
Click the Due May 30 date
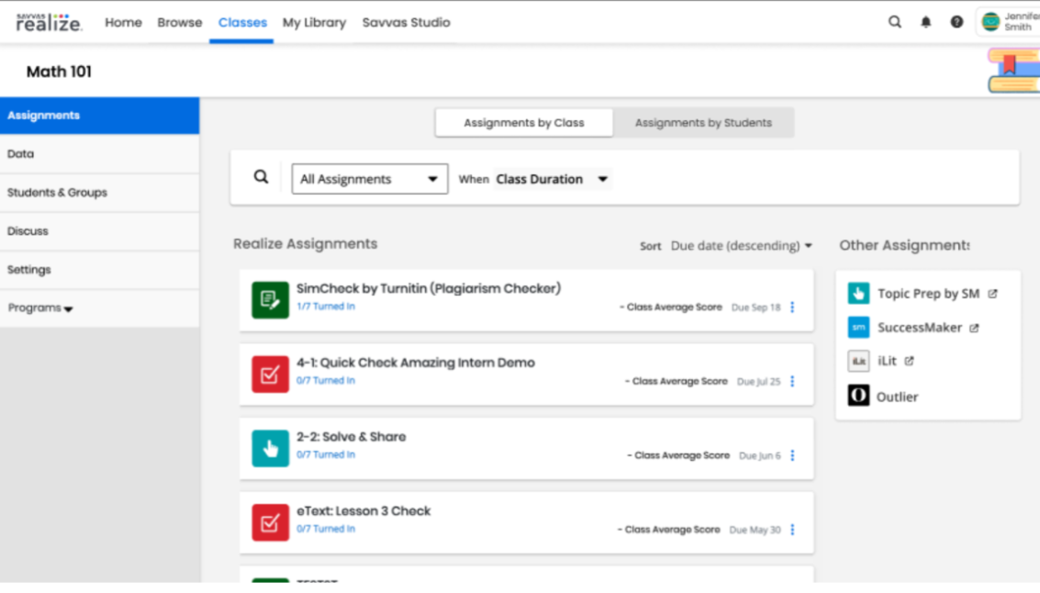pos(755,531)
